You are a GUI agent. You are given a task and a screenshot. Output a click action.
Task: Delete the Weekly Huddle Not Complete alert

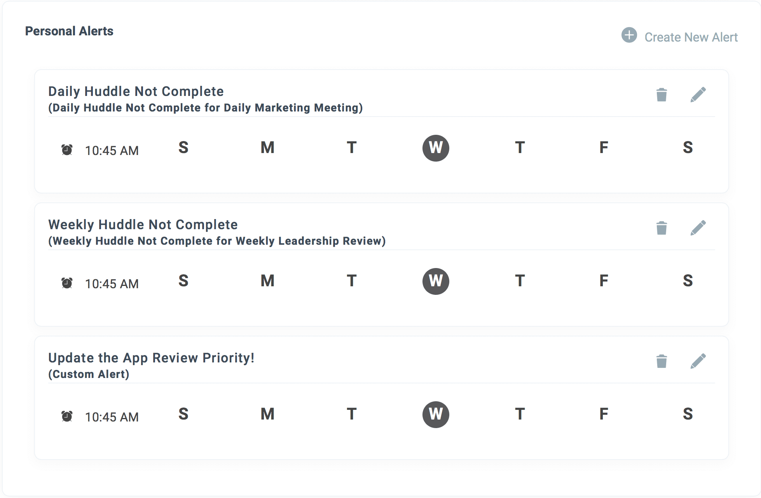pyautogui.click(x=662, y=228)
